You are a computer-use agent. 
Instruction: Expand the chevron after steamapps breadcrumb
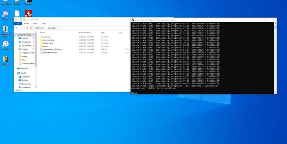58,28
